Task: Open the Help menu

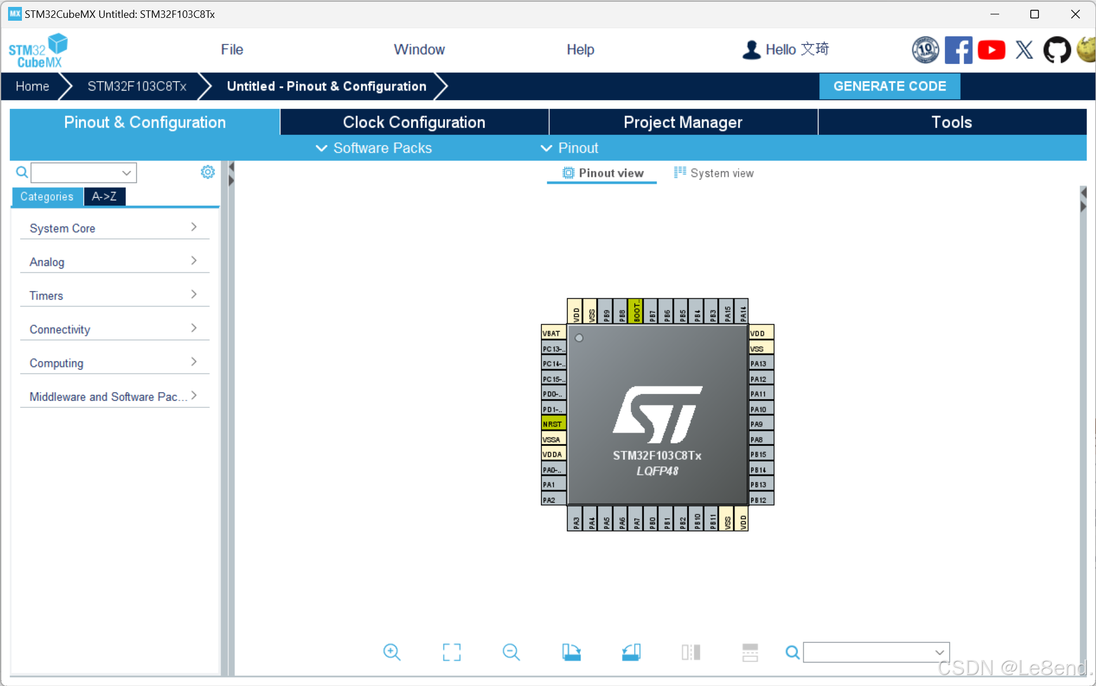Action: coord(580,50)
